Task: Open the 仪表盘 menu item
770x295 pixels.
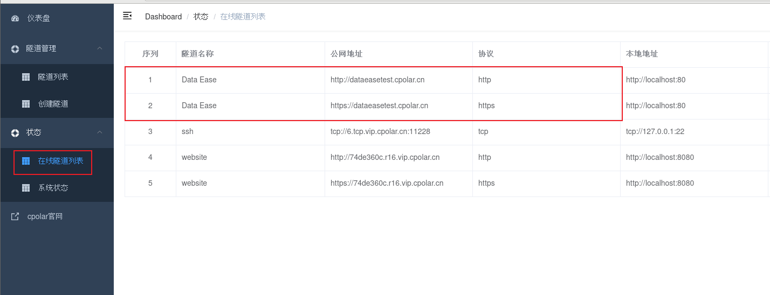Action: point(39,18)
